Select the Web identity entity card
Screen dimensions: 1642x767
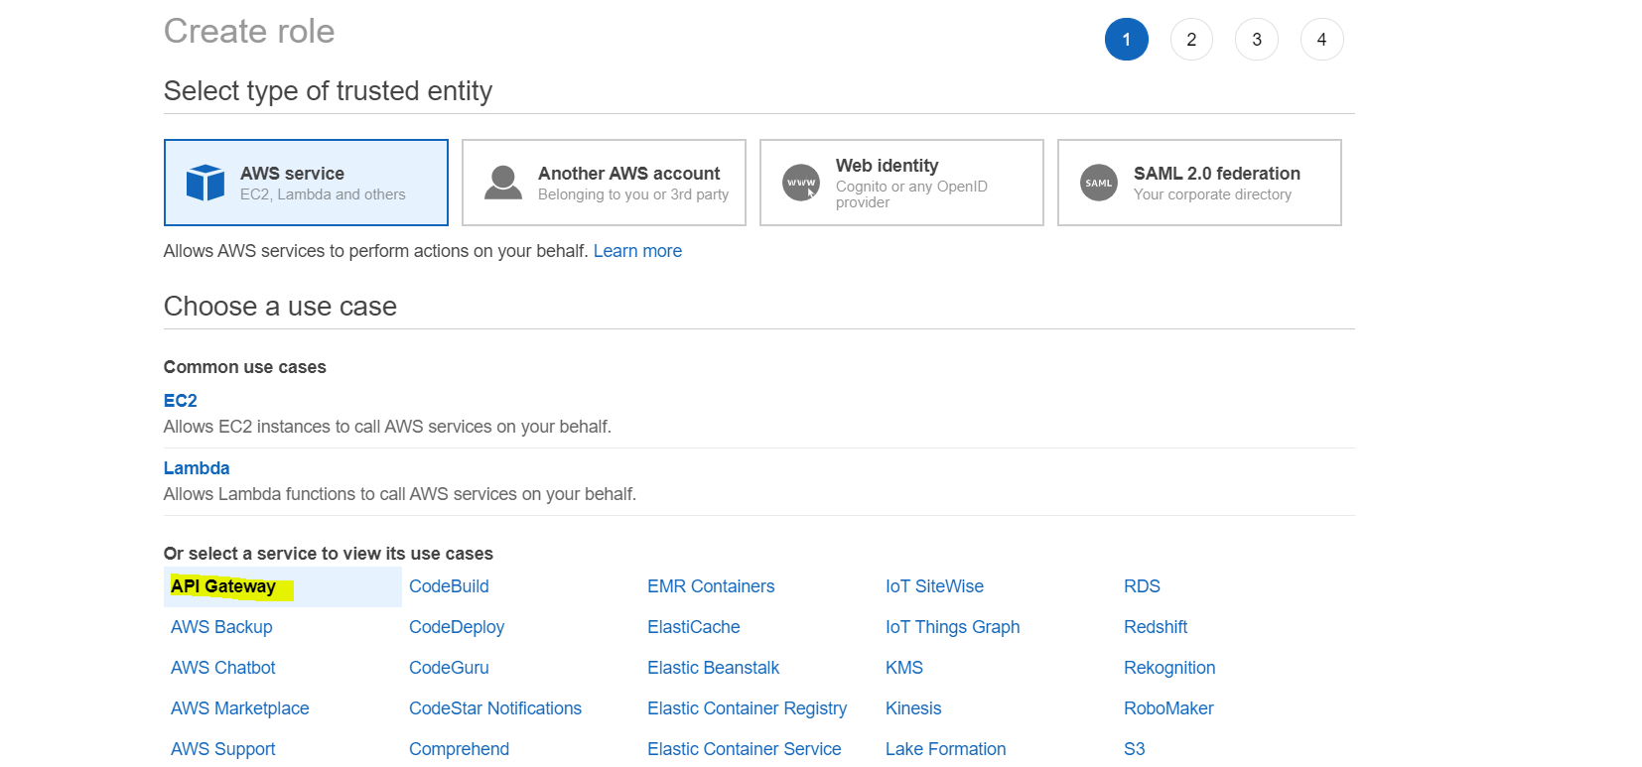[x=901, y=183]
